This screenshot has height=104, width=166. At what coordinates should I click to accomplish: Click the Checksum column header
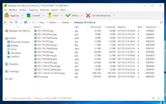point(152,27)
